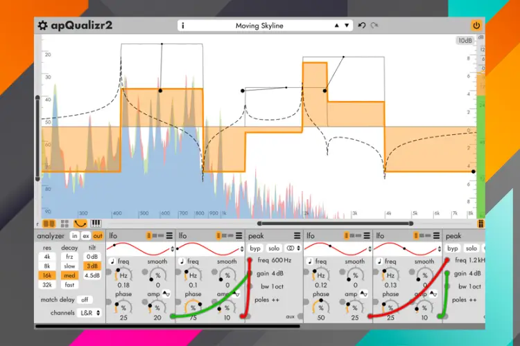Select 8k analyzer resolution
Screen dimensions: 520x346
point(47,266)
